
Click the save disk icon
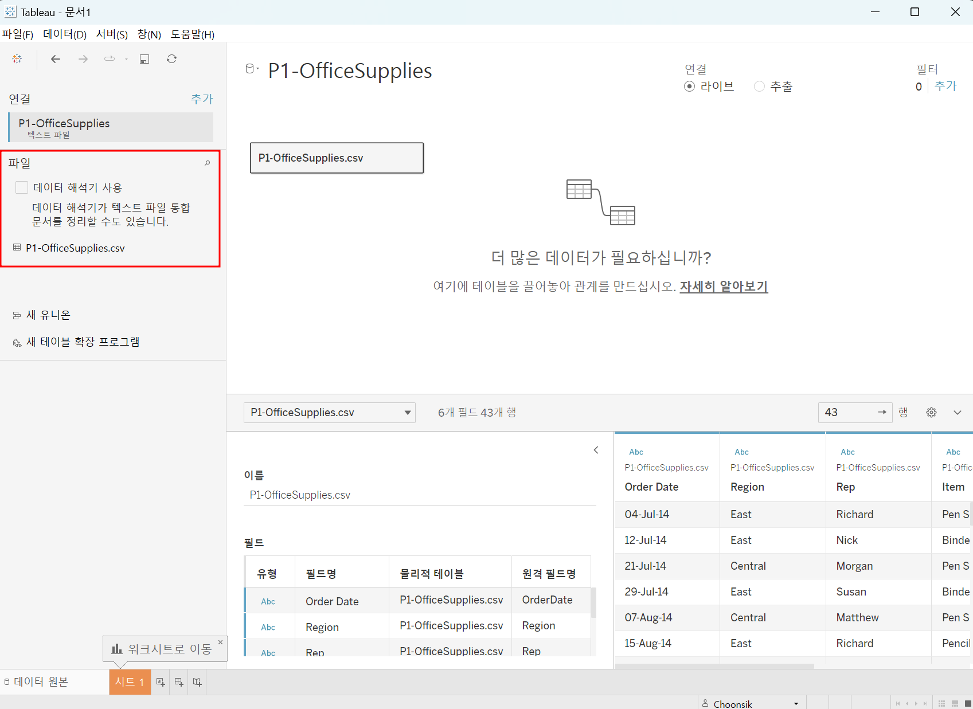pyautogui.click(x=144, y=59)
